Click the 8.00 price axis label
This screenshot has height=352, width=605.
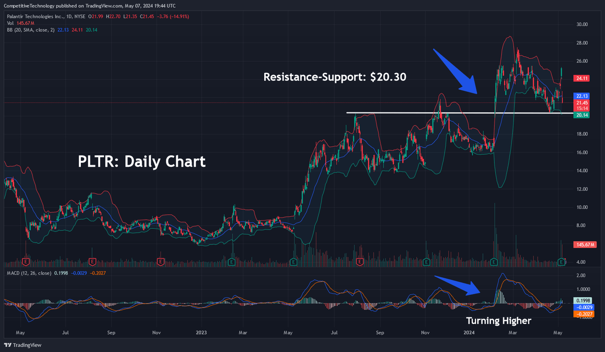click(x=581, y=225)
